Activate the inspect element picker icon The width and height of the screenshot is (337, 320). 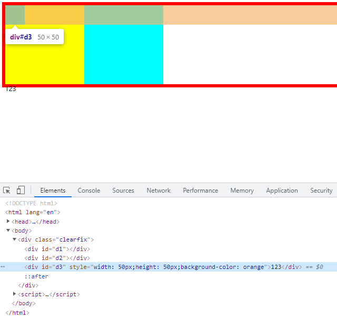[x=7, y=191]
